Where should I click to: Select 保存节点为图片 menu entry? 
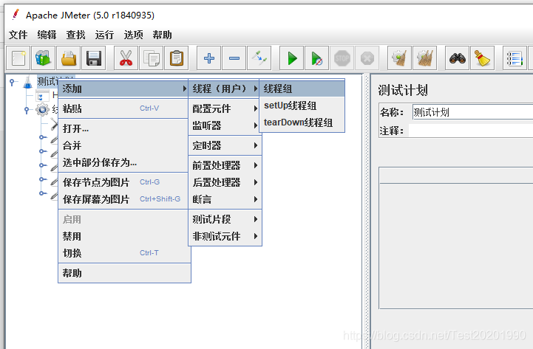coord(123,182)
